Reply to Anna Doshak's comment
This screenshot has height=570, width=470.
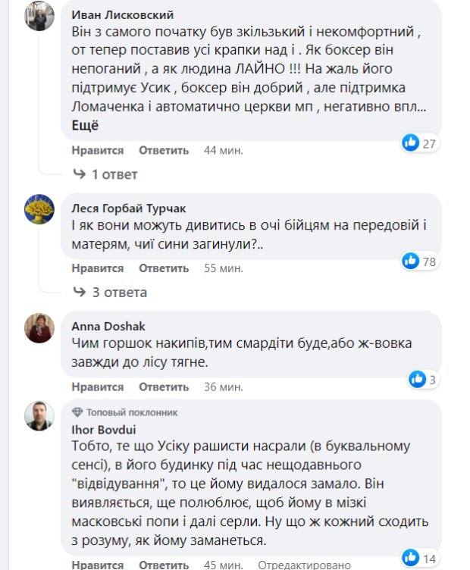point(164,387)
